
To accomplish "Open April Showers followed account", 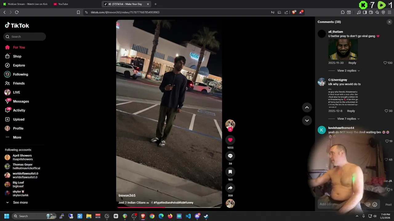I will (22, 157).
